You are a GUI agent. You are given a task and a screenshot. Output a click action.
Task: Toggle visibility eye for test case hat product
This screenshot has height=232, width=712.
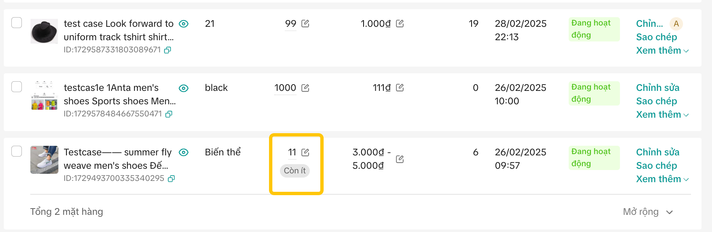point(184,24)
